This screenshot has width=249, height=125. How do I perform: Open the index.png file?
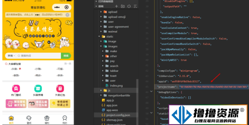(x=116, y=86)
